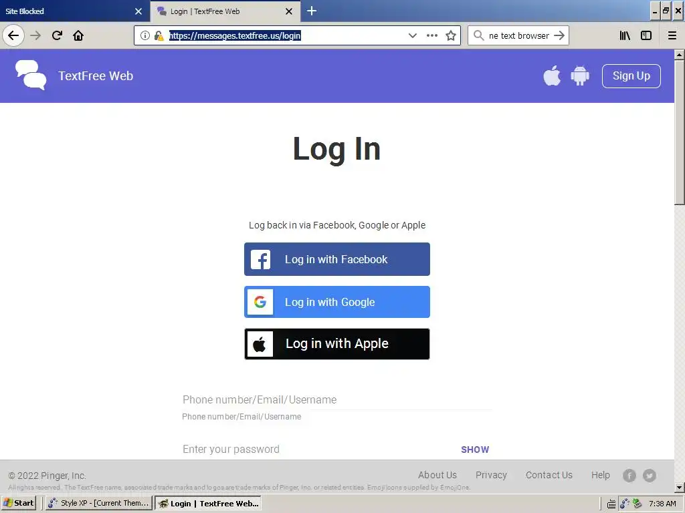Open the Apple app download icon in header

point(552,75)
